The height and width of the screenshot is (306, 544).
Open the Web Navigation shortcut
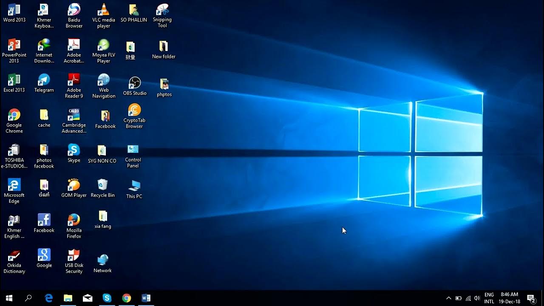[104, 86]
